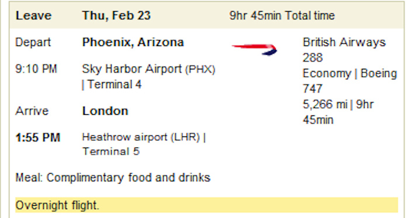Select the Sky Harbor Airport (PHX) text
This screenshot has height=218, width=409.
coord(148,69)
